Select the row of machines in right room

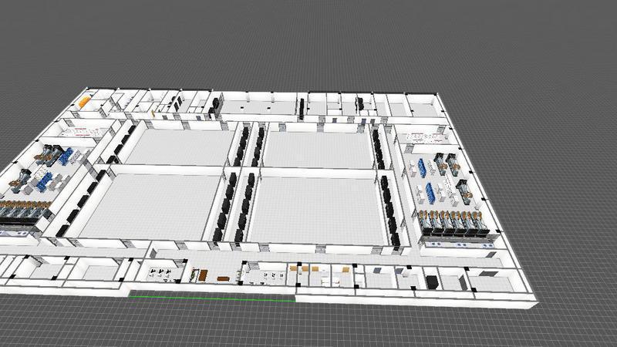[x=453, y=222]
